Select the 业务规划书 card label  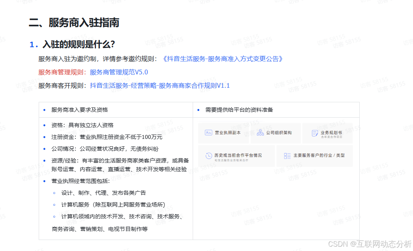[x=331, y=133]
